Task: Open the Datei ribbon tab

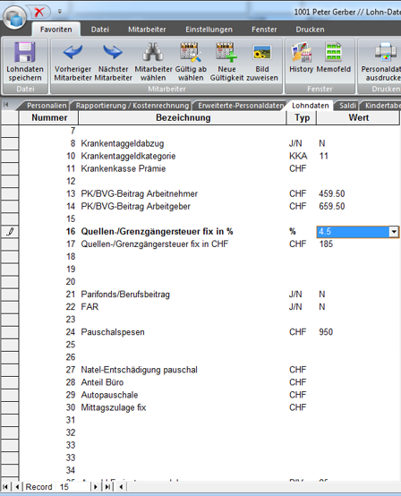Action: click(x=100, y=30)
